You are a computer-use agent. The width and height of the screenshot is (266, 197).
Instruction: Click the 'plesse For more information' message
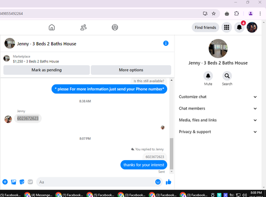[x=109, y=89]
